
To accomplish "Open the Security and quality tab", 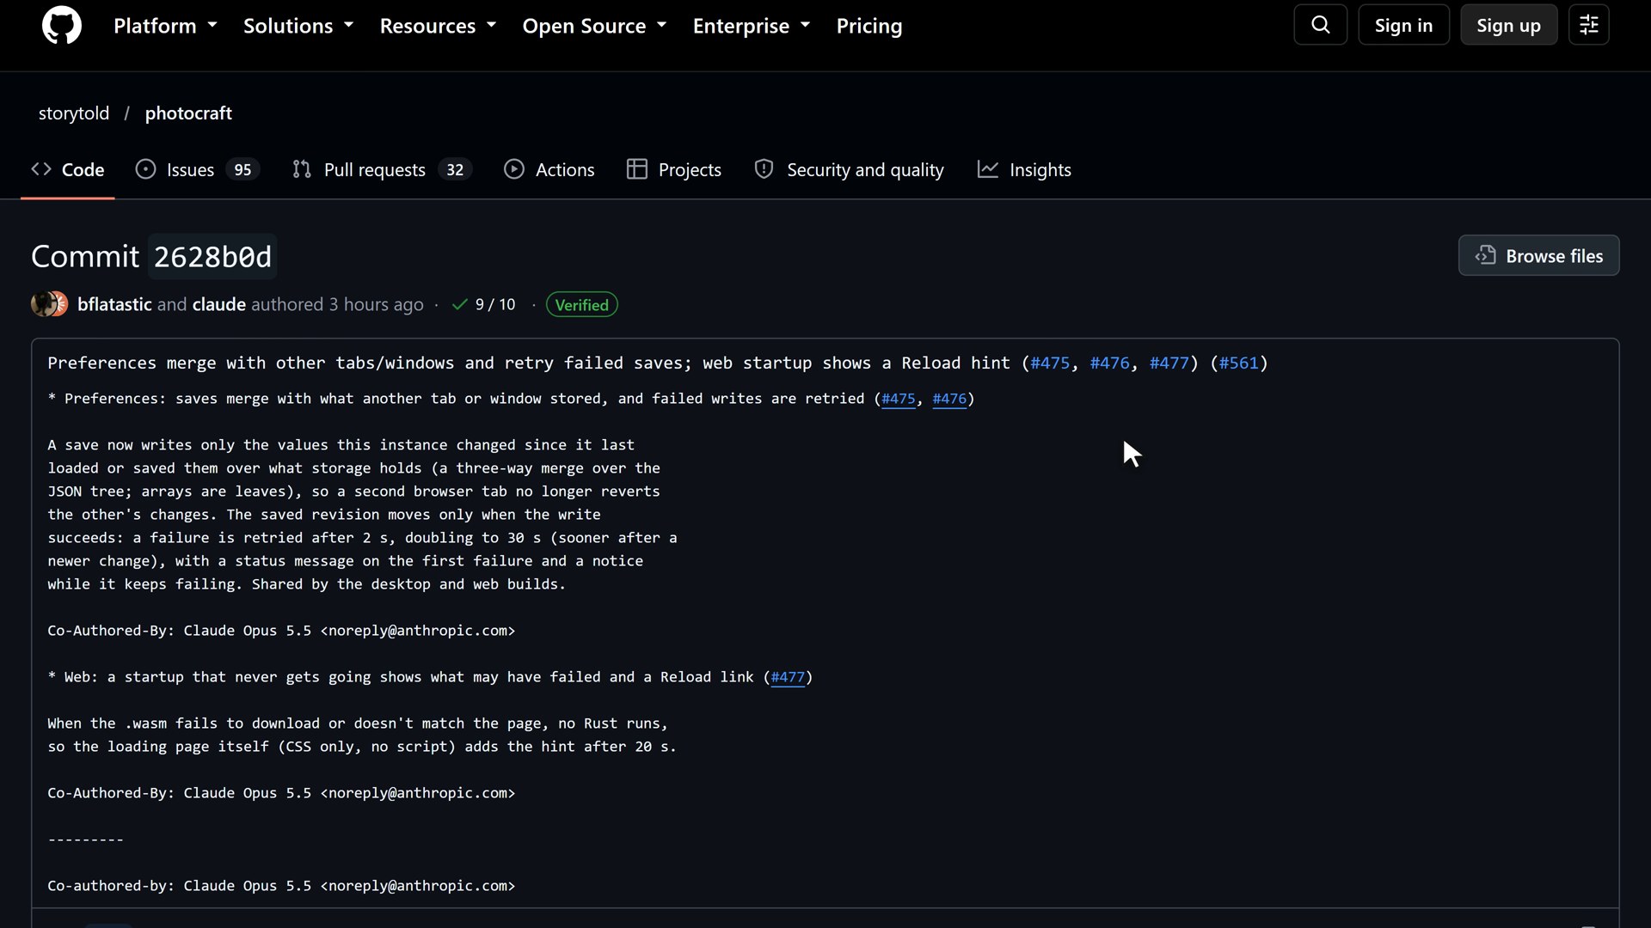I will (849, 169).
